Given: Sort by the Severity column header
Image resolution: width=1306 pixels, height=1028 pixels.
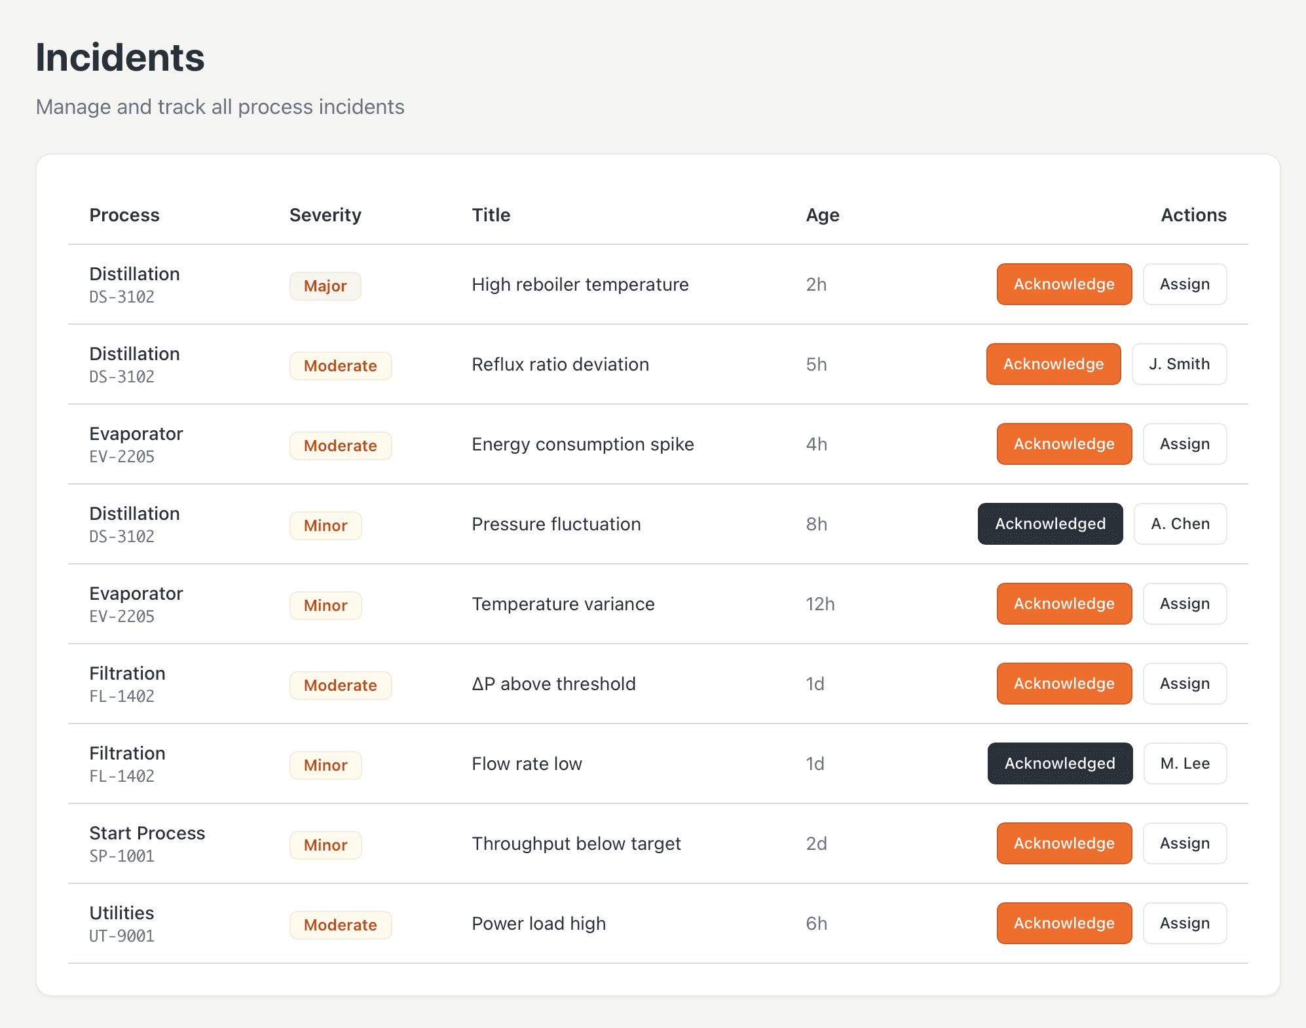Looking at the screenshot, I should pyautogui.click(x=325, y=215).
